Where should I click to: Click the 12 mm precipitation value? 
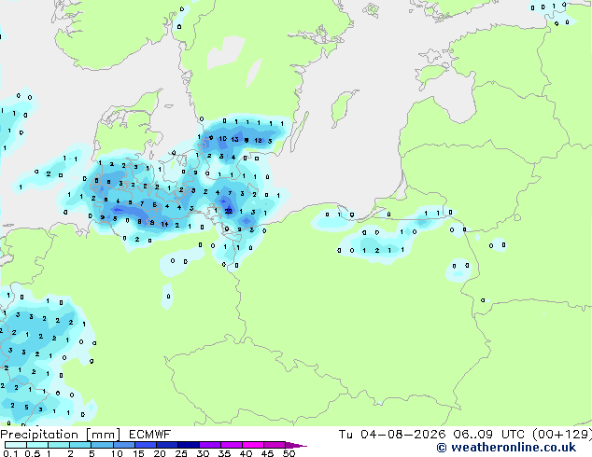click(x=259, y=140)
